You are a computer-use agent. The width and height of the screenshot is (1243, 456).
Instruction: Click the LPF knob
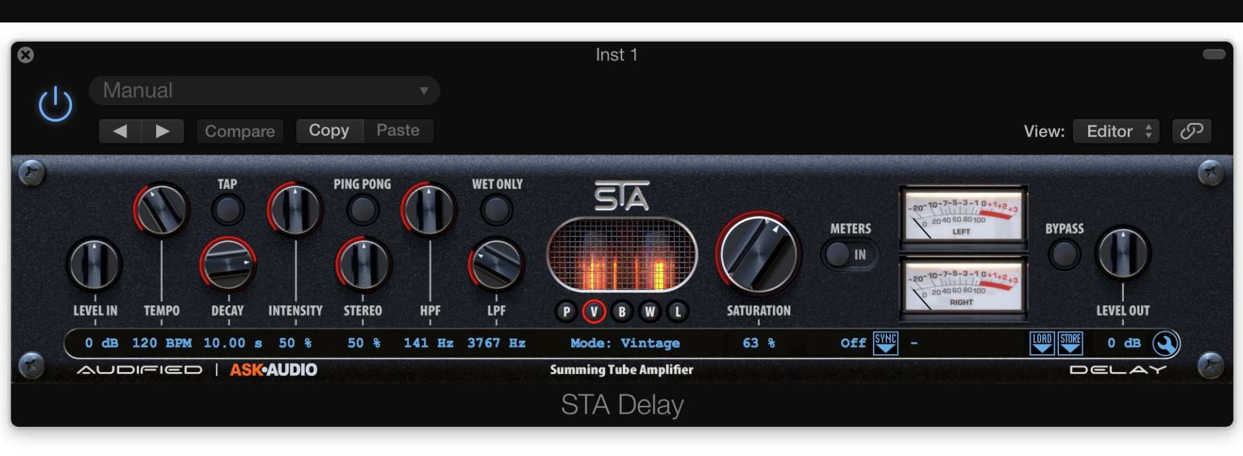496,264
